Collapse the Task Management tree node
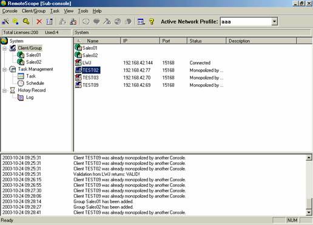This screenshot has height=225, width=313. click(4, 70)
